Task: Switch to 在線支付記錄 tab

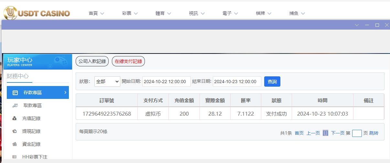Action: coord(128,61)
